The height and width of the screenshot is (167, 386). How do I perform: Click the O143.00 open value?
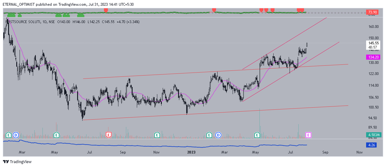[x=64, y=22]
